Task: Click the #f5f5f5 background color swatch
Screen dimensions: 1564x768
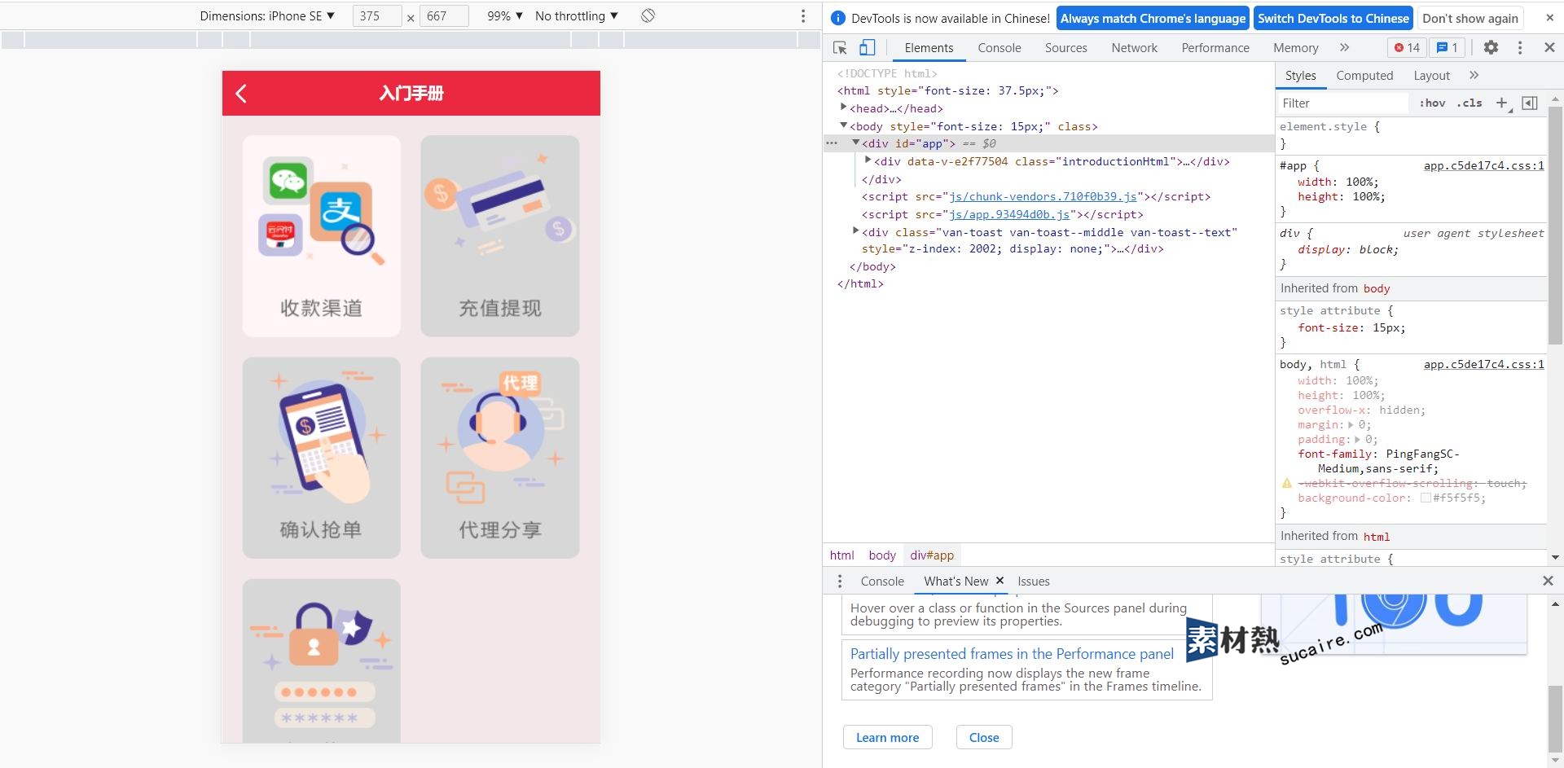Action: click(1426, 498)
